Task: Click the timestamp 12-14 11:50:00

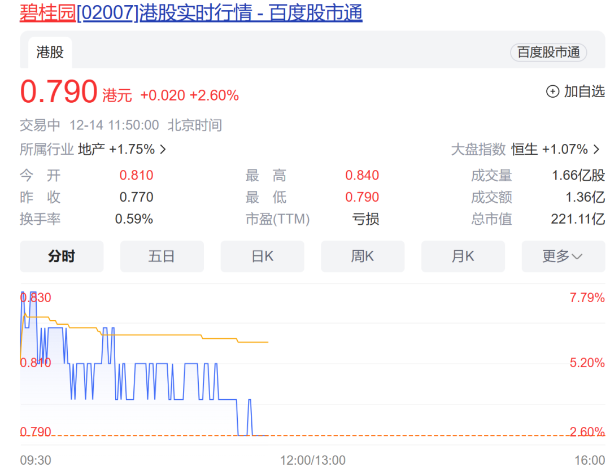Action: click(x=114, y=125)
